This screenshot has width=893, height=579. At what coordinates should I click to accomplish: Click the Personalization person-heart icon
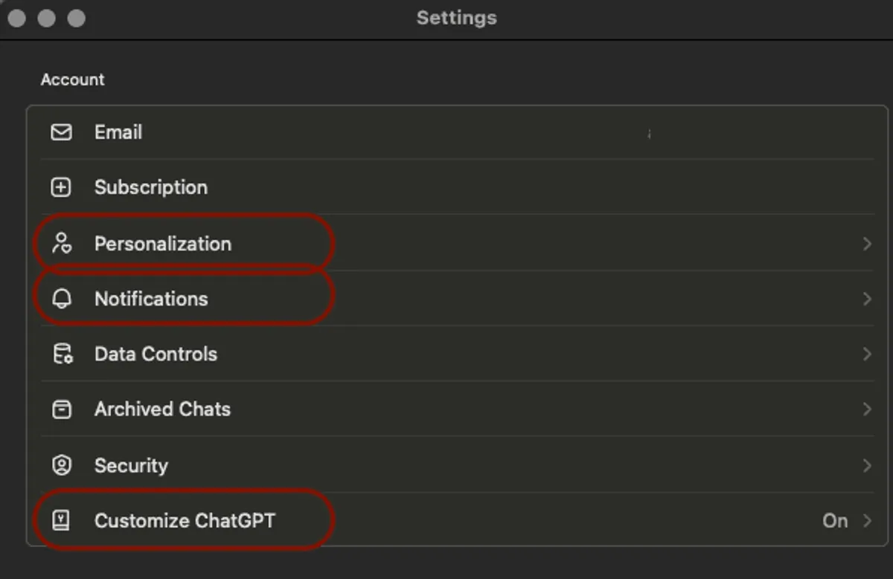(61, 244)
